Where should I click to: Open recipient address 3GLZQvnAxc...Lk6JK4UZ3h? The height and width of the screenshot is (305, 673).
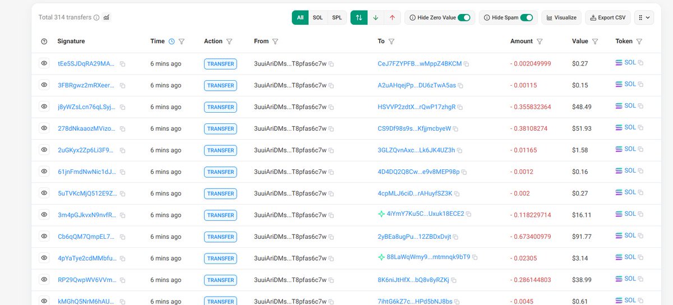pyautogui.click(x=416, y=150)
